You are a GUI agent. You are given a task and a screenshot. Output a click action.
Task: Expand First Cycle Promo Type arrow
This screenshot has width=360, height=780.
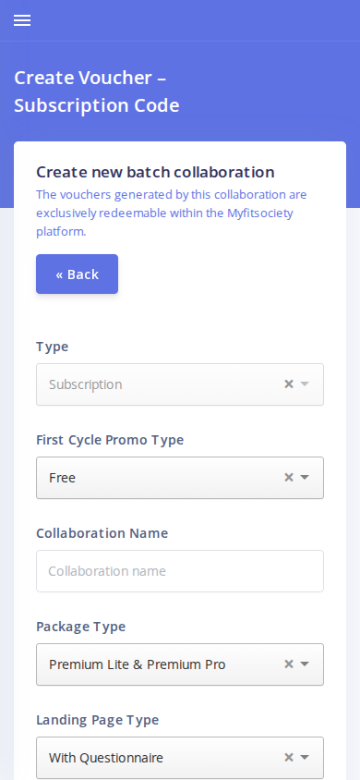coord(305,478)
